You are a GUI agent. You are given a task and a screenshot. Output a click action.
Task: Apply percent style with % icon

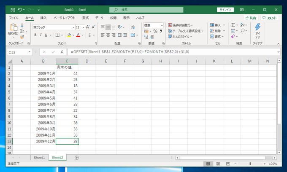coord(155,31)
